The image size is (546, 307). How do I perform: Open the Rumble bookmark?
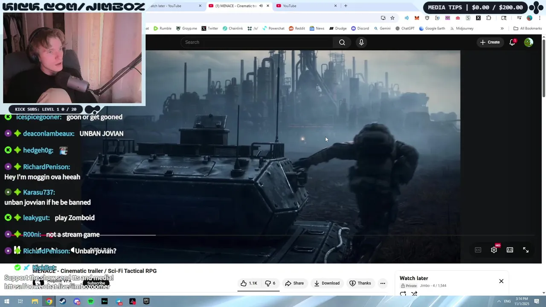[162, 29]
